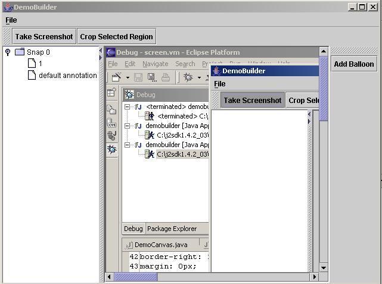Switch to the Debug tab below the tree

tap(133, 229)
